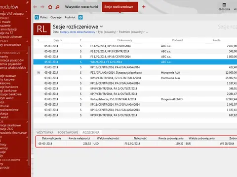This screenshot has width=237, height=177.
Task: Click the blue Pokaż magnifier icon
Action: (37, 17)
